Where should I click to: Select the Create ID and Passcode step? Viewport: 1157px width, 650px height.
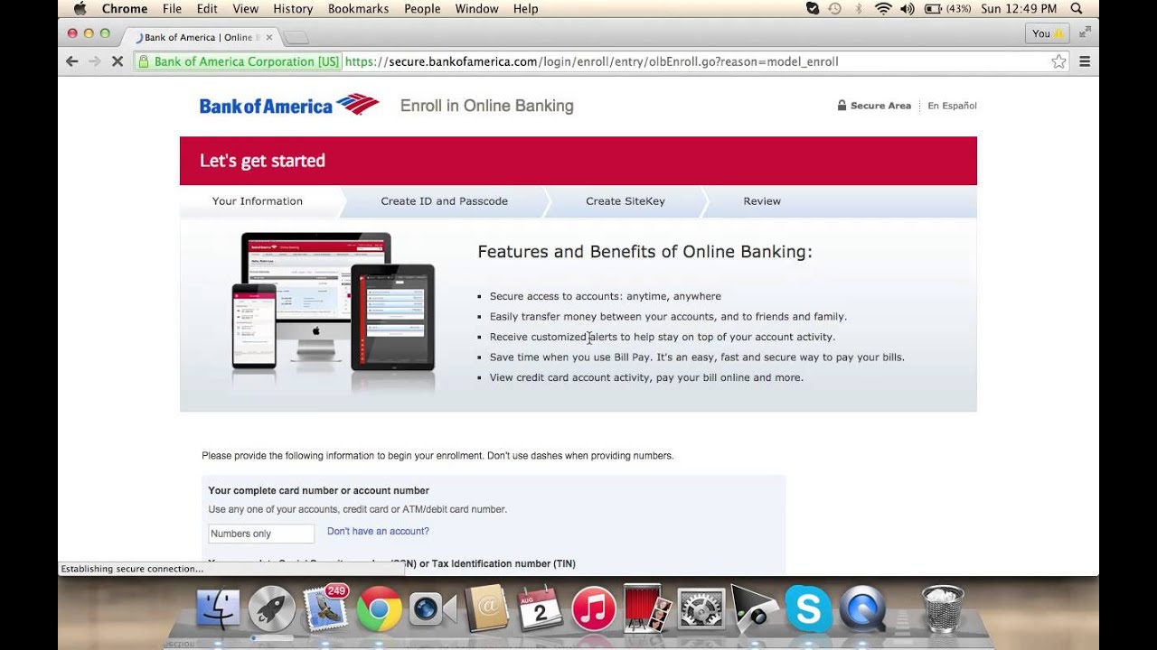point(444,201)
